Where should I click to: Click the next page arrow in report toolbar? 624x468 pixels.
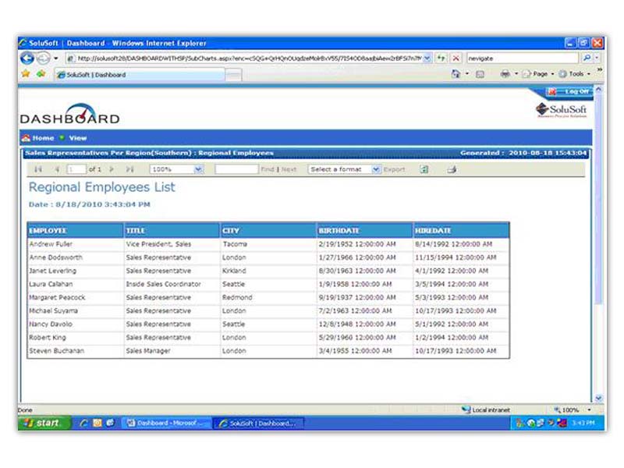click(x=112, y=169)
